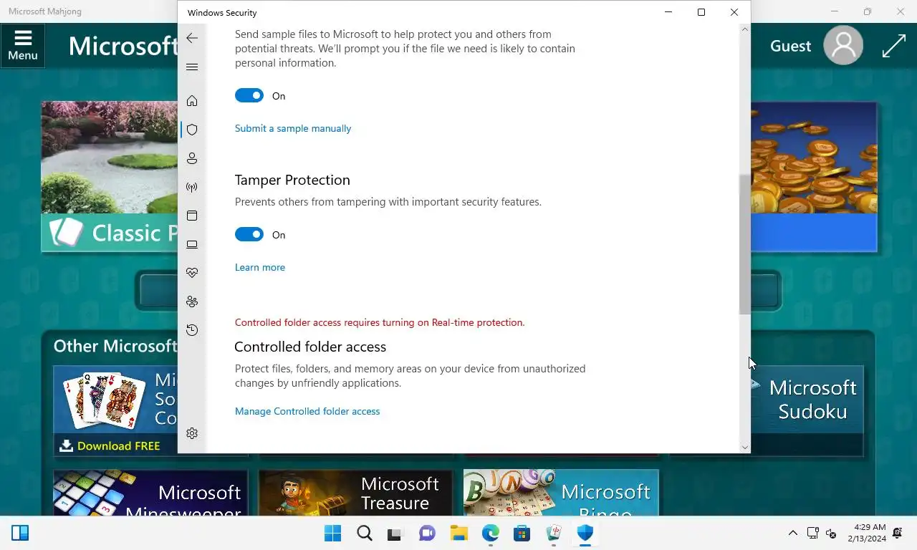
Task: Open Family options icon
Action: (x=192, y=301)
